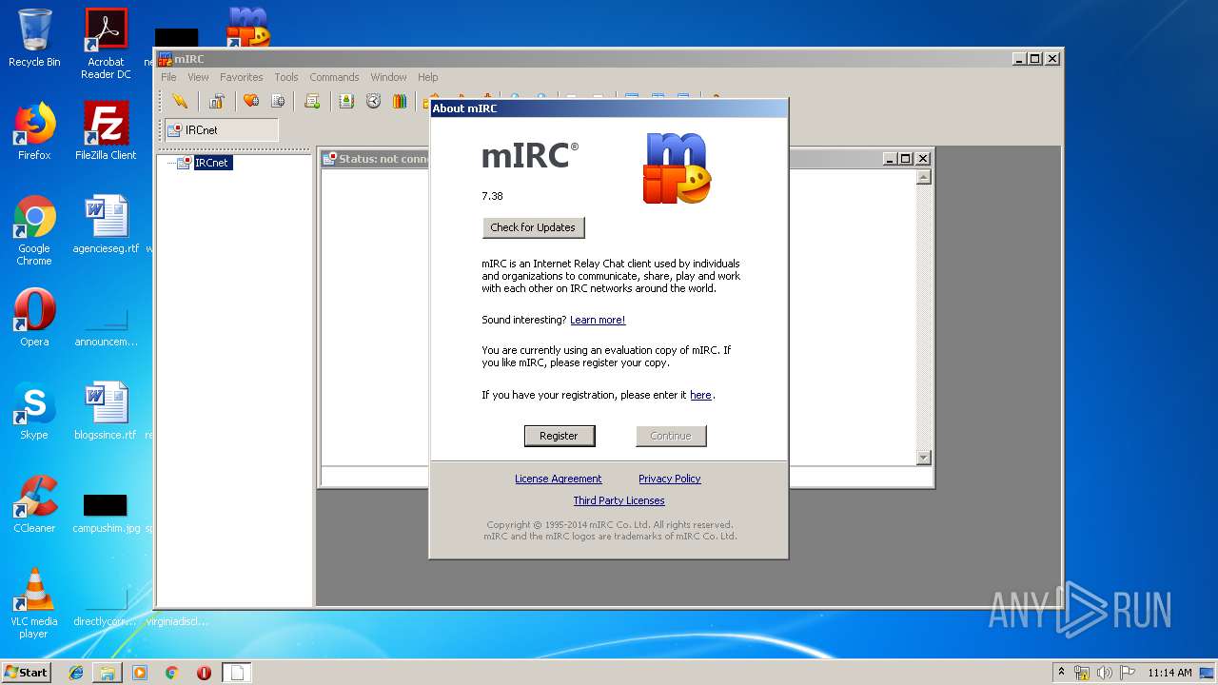This screenshot has height=685, width=1218.
Task: Click the 11:14 AM taskbar clock
Action: (x=1169, y=673)
